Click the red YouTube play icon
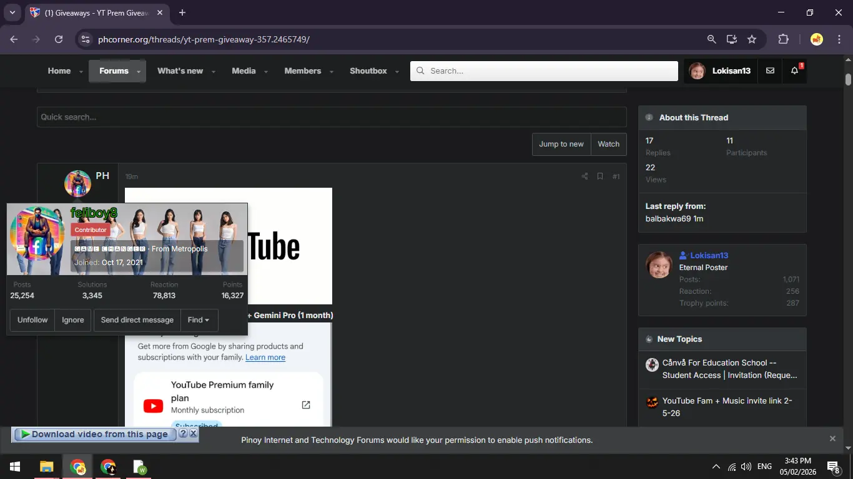Viewport: 853px width, 479px height. 153,407
